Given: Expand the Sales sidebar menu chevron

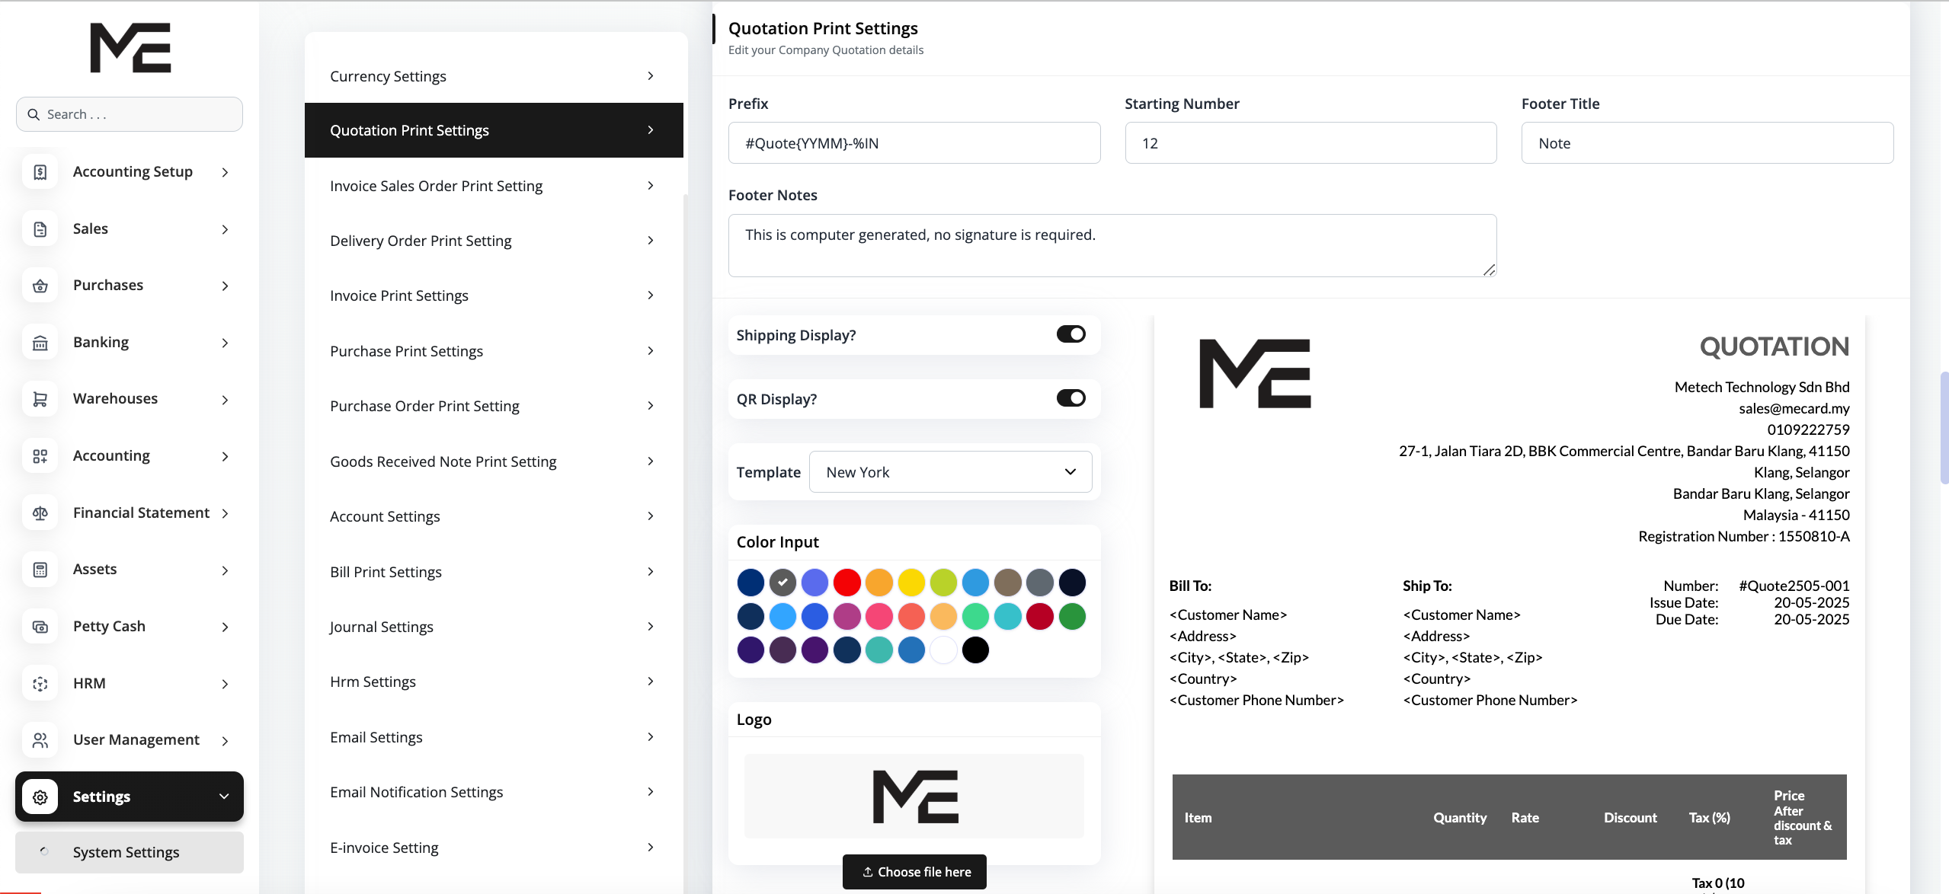Looking at the screenshot, I should pos(225,229).
